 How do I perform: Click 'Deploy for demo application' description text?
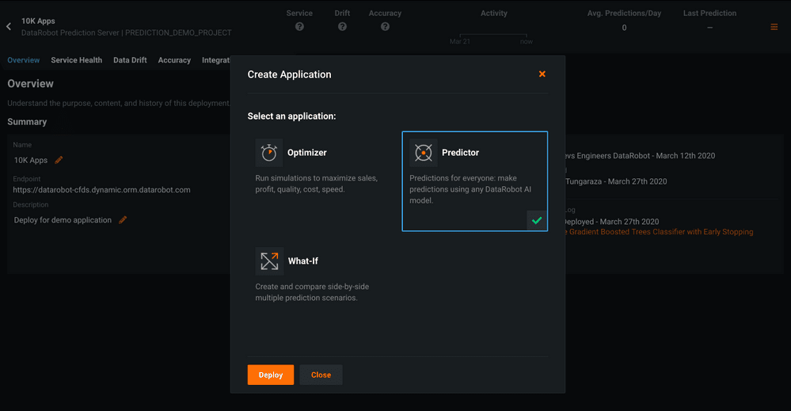tap(63, 220)
